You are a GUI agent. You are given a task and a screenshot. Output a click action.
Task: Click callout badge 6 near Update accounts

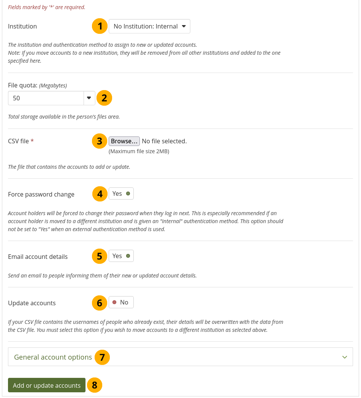point(100,303)
